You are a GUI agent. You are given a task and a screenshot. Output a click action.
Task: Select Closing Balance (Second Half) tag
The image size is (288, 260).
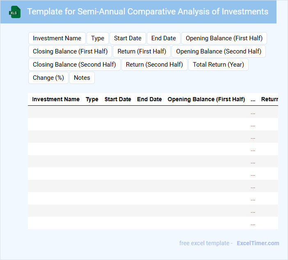[74, 65]
